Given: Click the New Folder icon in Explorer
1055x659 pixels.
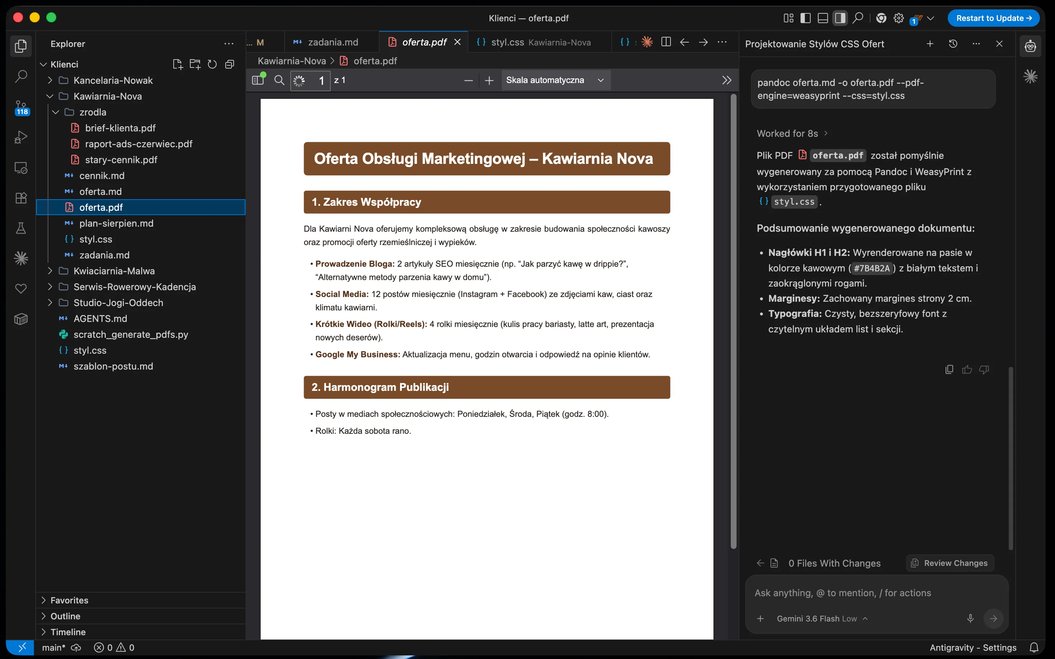Looking at the screenshot, I should [195, 65].
